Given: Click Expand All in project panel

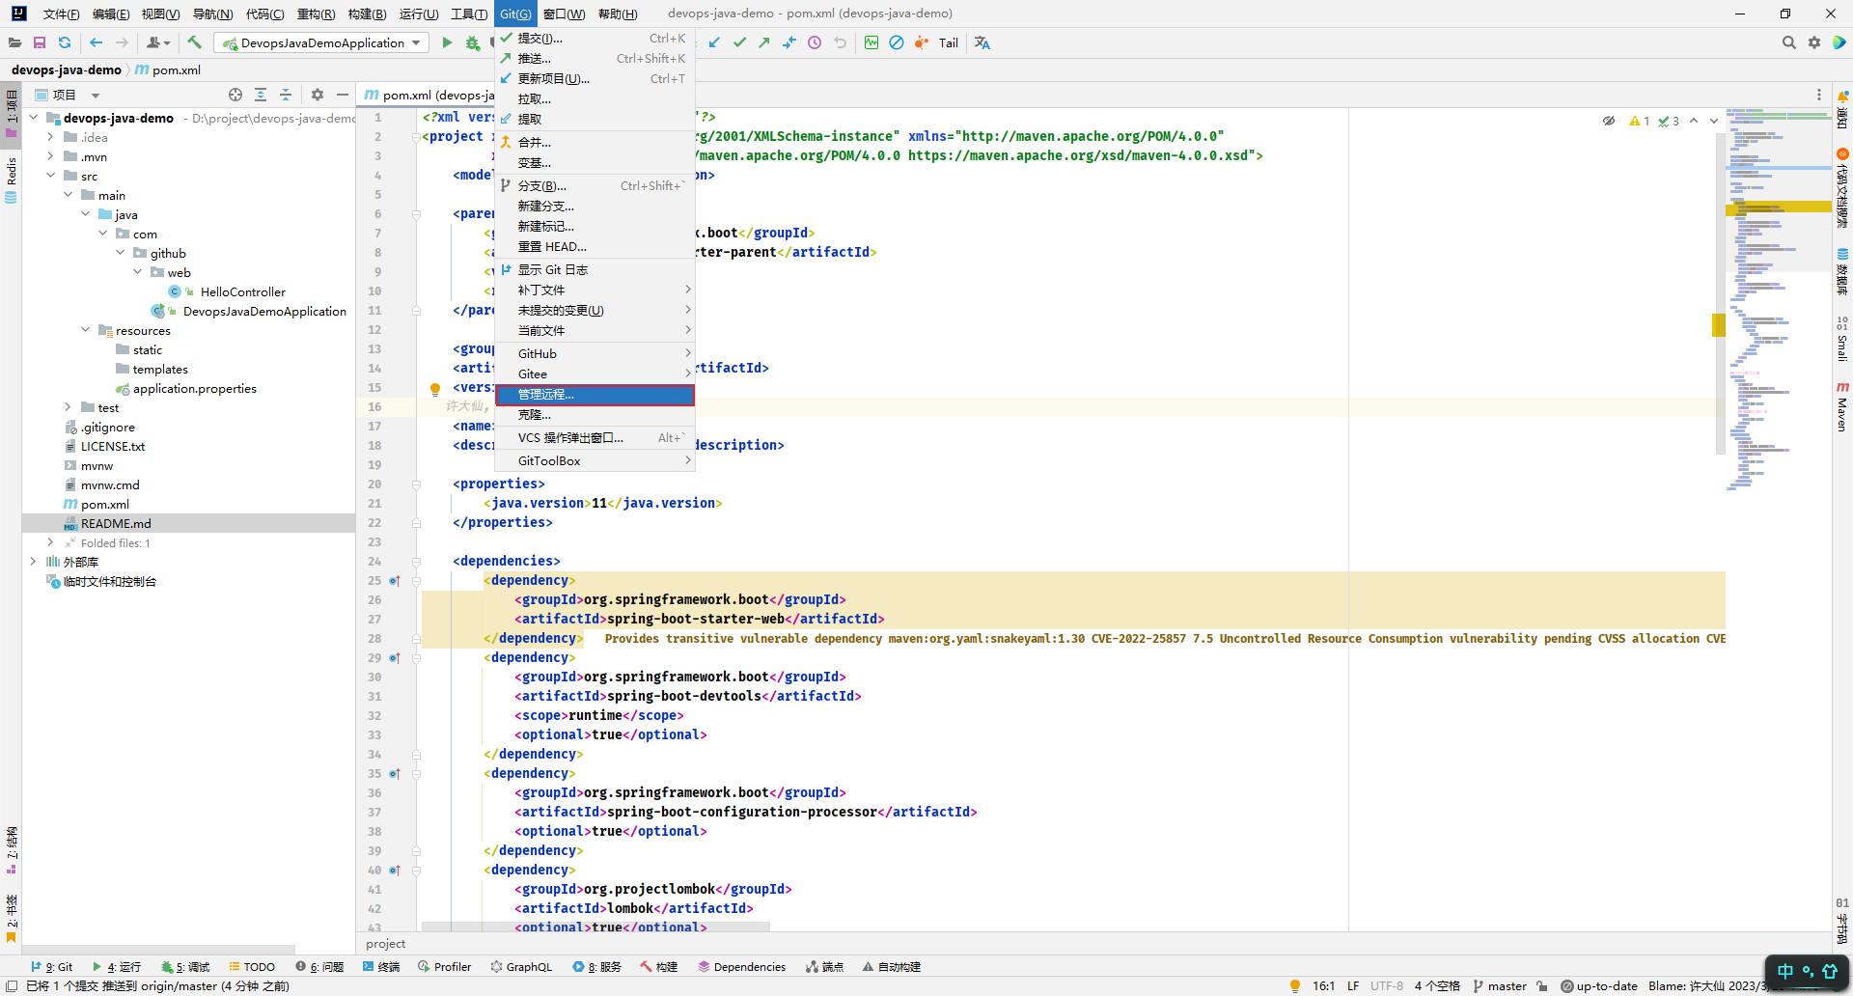Looking at the screenshot, I should [x=261, y=95].
